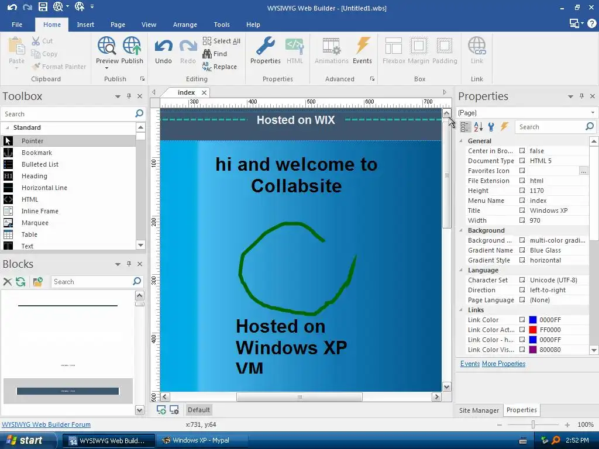Toggle the Height property marker

click(522, 191)
